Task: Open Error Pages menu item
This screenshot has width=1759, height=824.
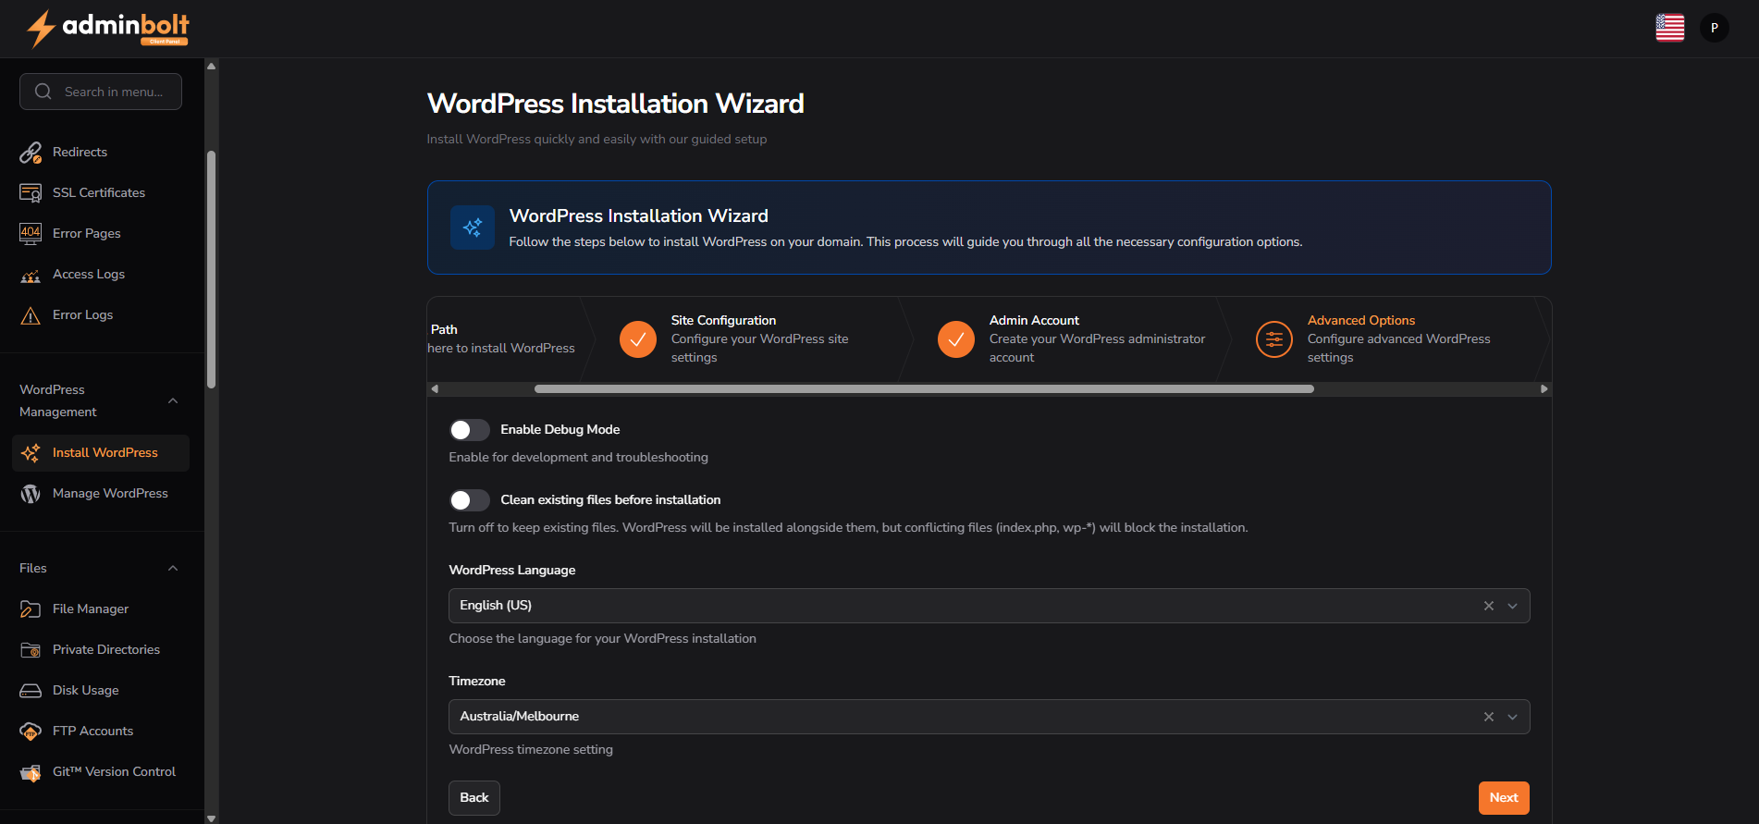Action: click(101, 234)
